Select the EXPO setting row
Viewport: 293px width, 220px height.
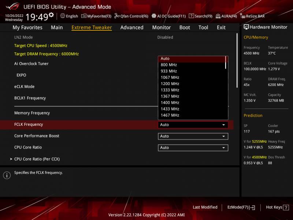[x=21, y=75]
